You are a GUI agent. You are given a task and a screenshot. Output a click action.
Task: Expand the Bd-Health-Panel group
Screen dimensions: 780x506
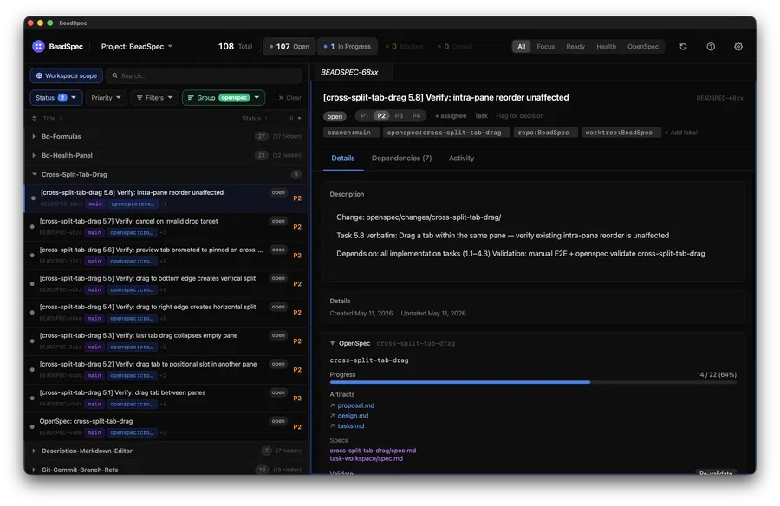pos(34,155)
